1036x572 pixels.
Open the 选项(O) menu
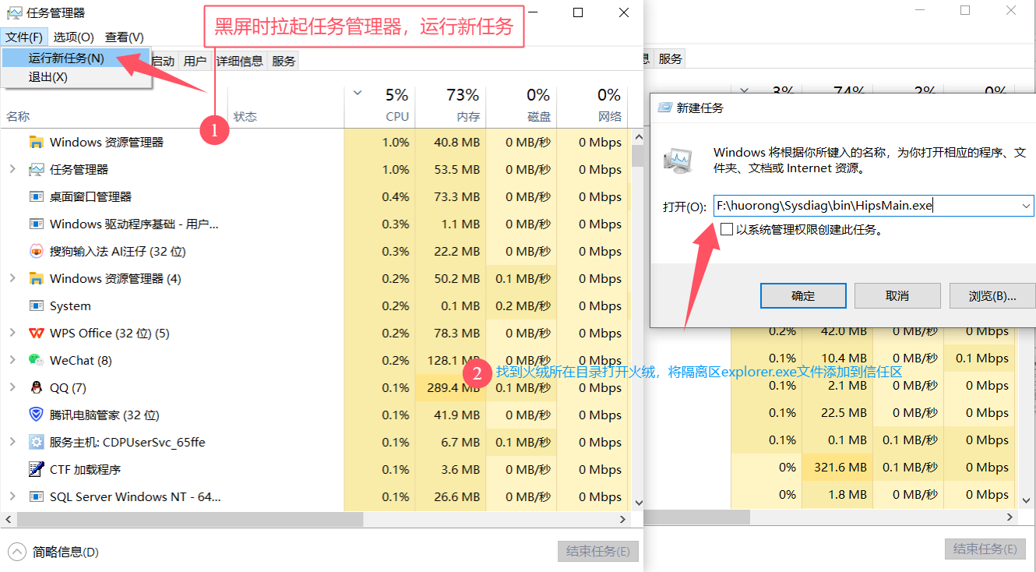point(73,37)
